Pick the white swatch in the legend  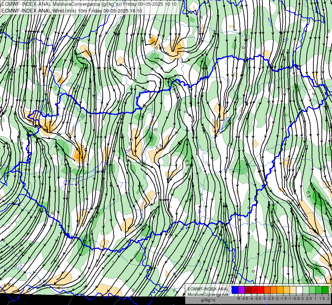pos(299,290)
